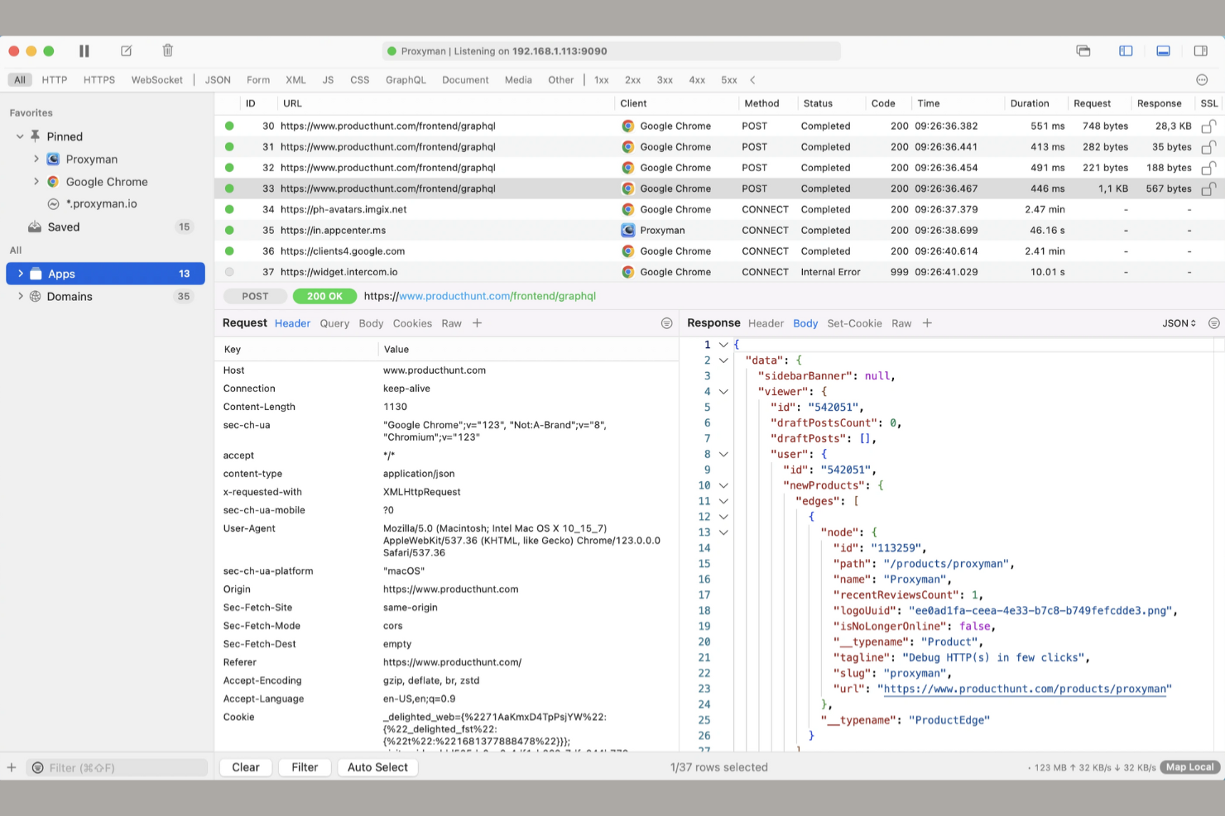
Task: Expand pinned Proxyman app chevron
Action: [36, 159]
